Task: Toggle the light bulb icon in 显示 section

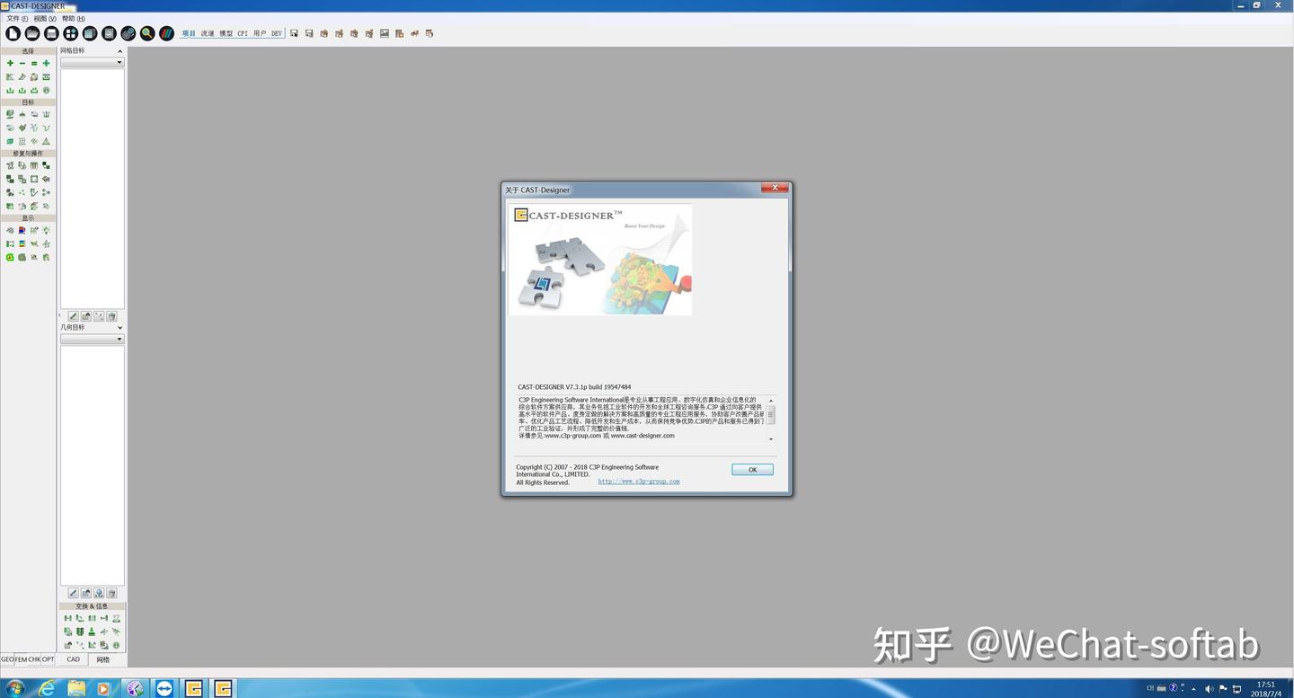Action: [x=46, y=230]
